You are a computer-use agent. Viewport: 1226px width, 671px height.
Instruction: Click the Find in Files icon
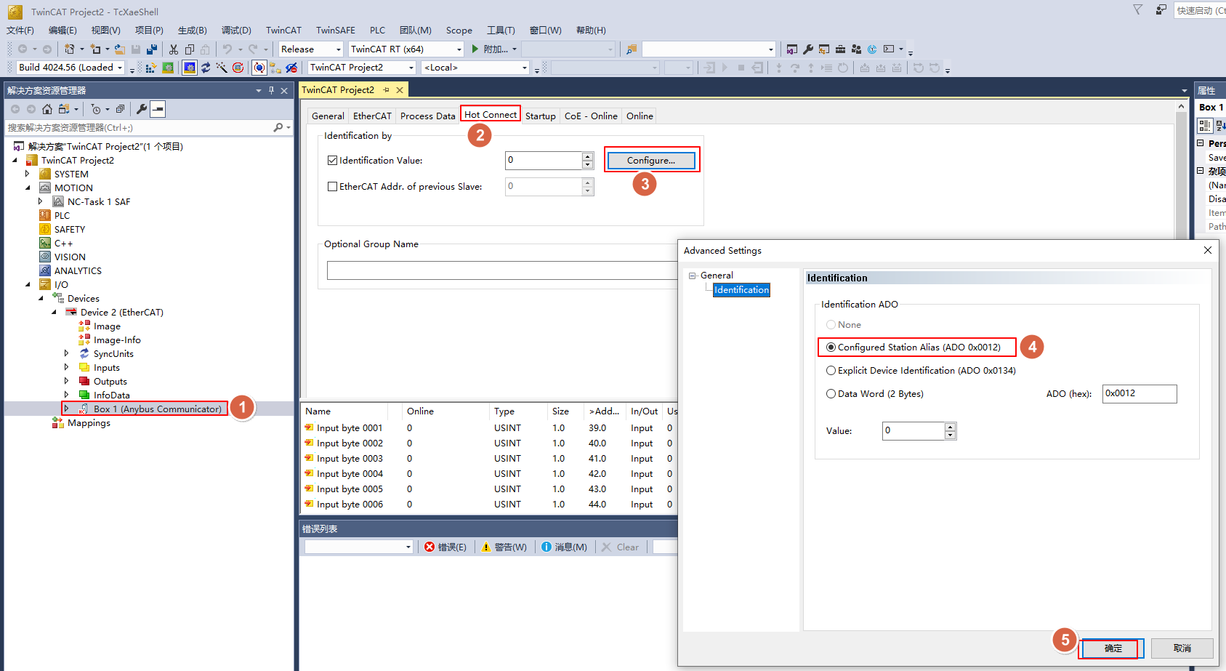tap(632, 49)
